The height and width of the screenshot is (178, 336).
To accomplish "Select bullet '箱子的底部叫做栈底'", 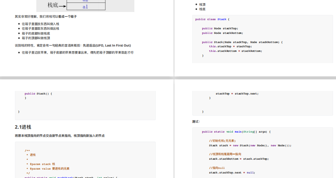I will [36, 33].
